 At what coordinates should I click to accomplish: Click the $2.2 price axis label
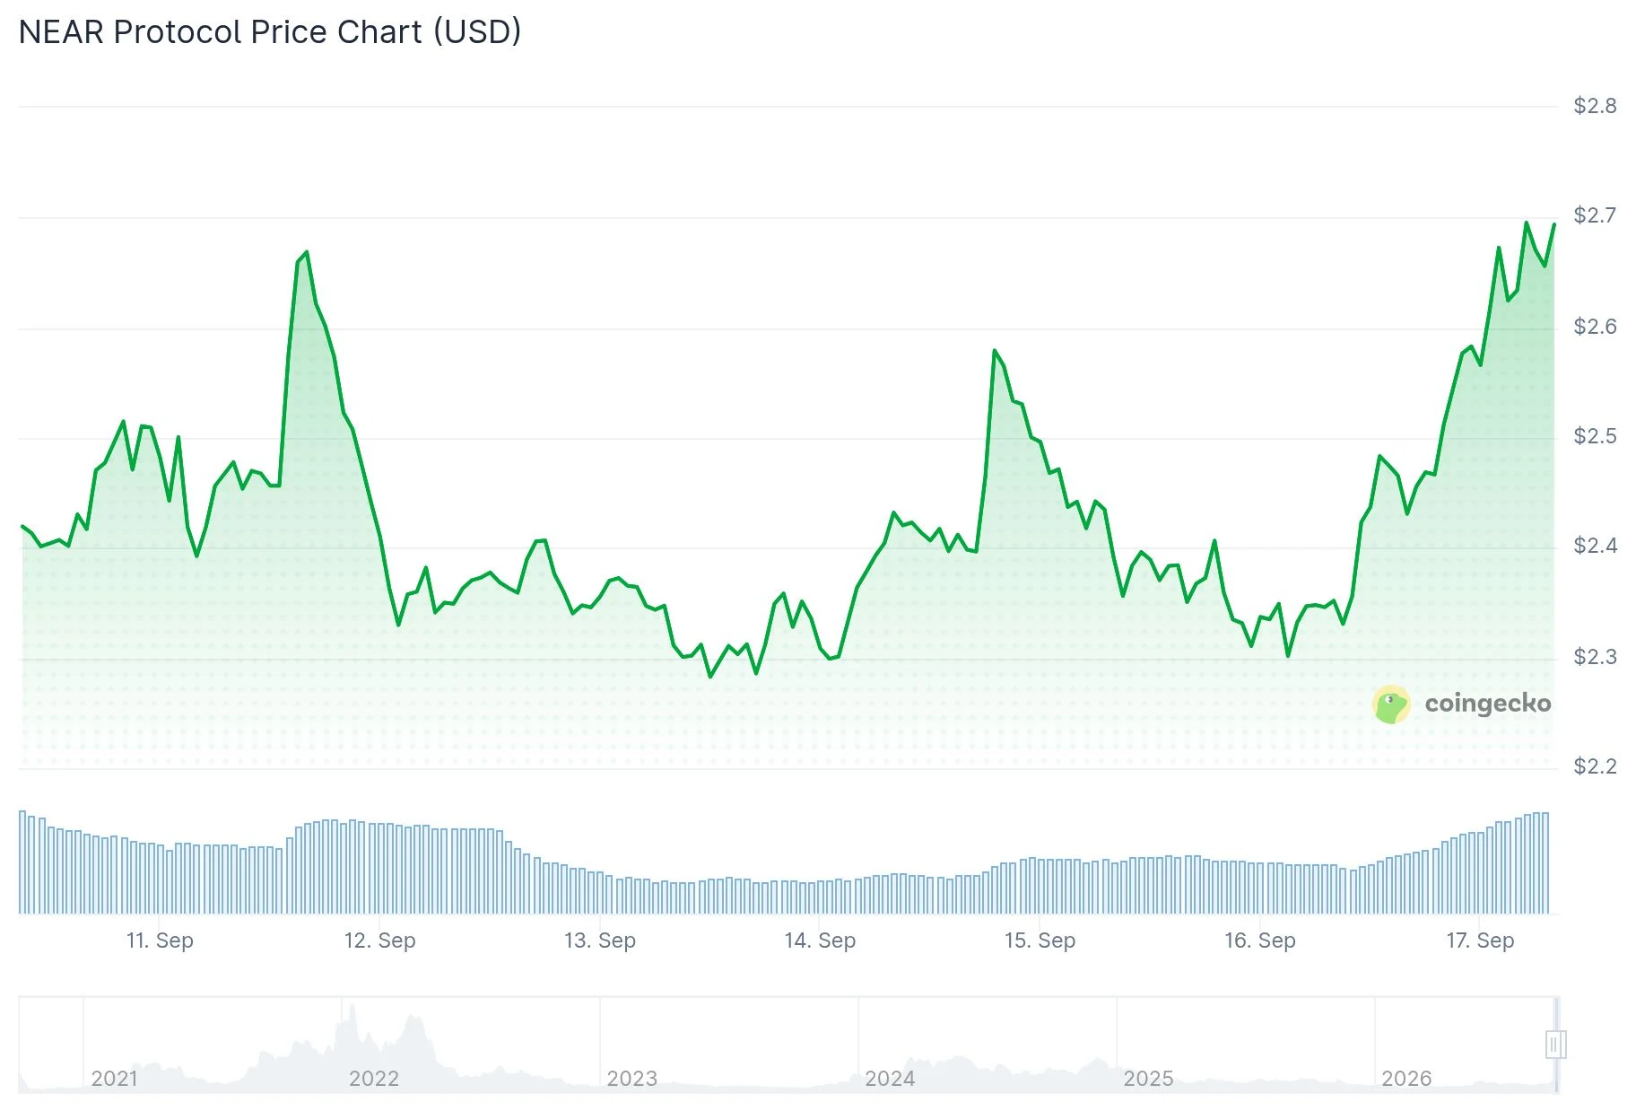pos(1596,766)
